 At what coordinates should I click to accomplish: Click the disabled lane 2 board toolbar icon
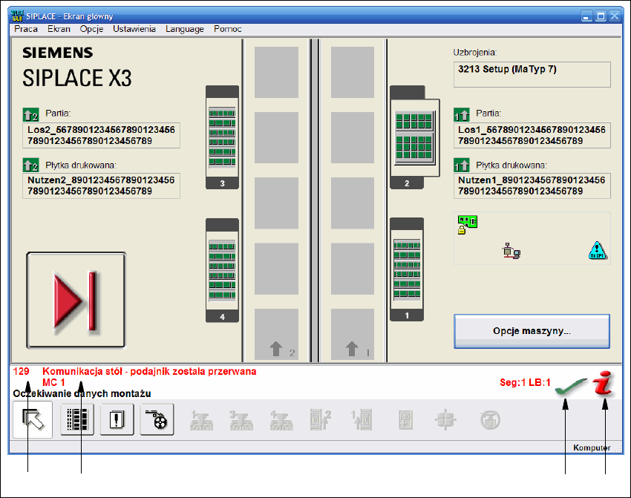click(x=321, y=420)
